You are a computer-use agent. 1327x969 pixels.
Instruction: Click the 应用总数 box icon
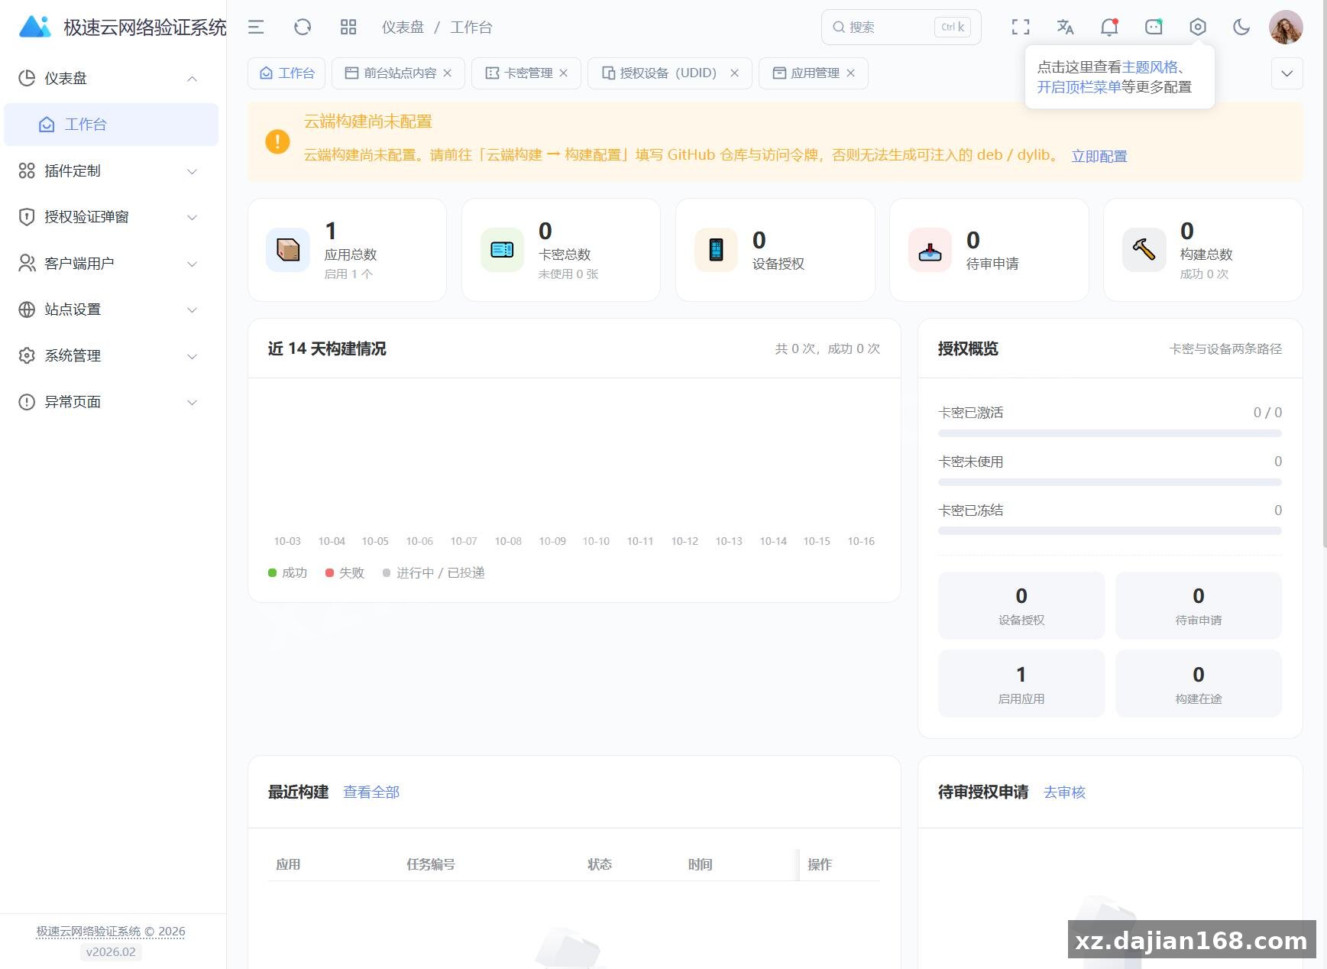288,250
